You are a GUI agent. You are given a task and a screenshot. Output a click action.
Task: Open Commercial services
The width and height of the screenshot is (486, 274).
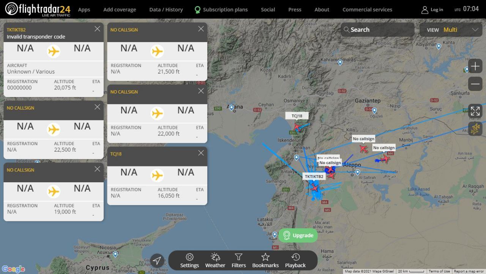coord(367,9)
